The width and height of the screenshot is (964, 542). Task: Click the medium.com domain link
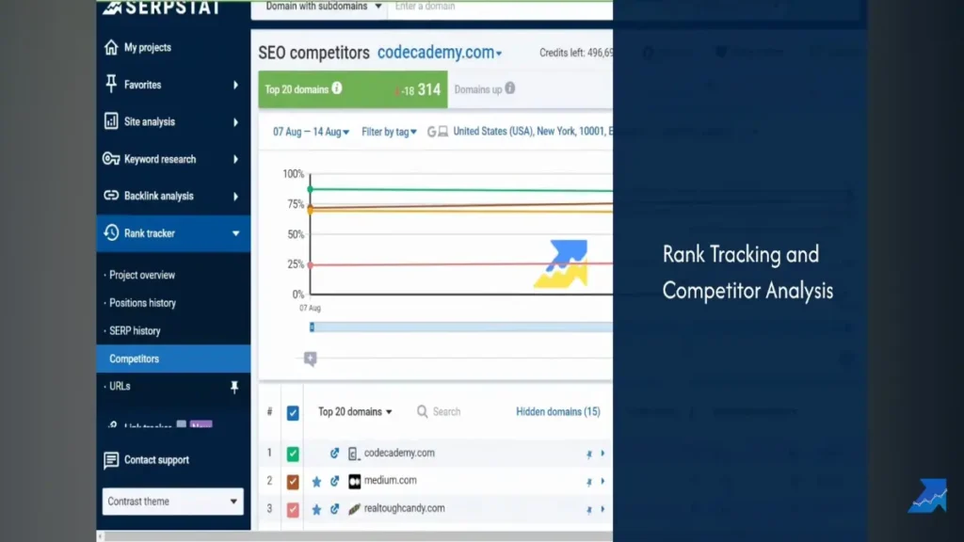pyautogui.click(x=391, y=480)
